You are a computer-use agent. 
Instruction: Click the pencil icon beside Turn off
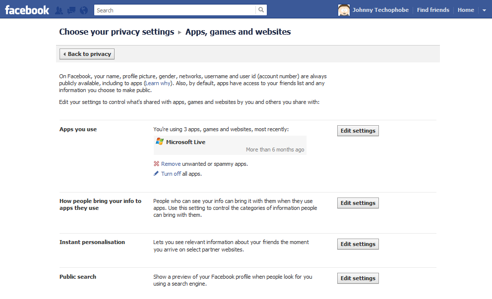tap(156, 173)
